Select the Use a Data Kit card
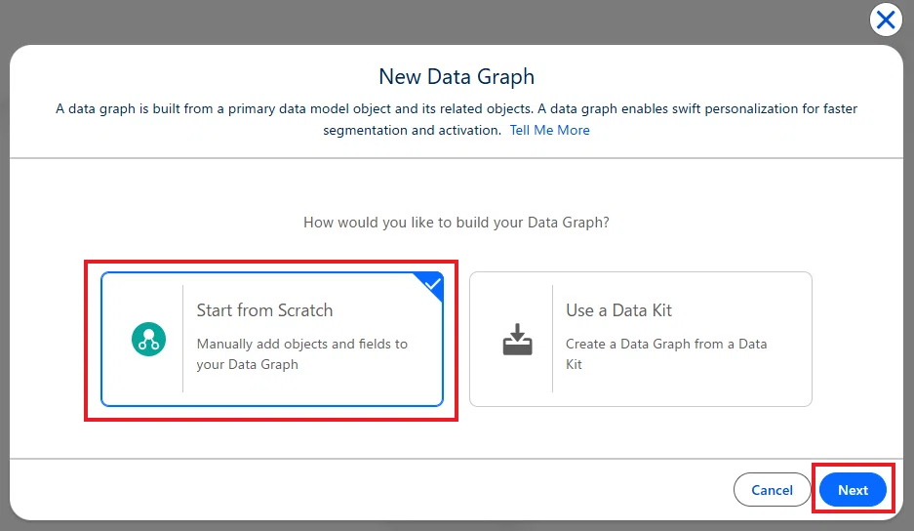Screen dimensions: 914x531 [641, 339]
